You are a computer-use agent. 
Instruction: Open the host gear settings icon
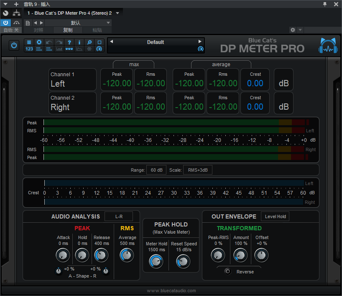pos(293,30)
